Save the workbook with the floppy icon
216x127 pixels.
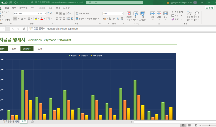click(11, 2)
